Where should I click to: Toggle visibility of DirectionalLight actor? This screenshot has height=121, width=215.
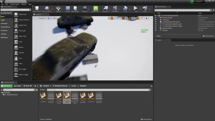[156, 18]
